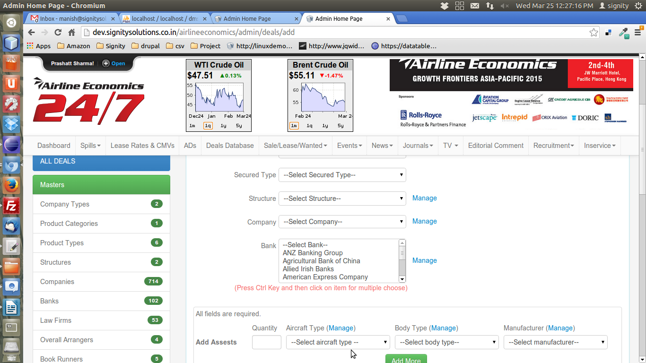Expand the News menu
Viewport: 646px width, 363px height.
(x=382, y=146)
